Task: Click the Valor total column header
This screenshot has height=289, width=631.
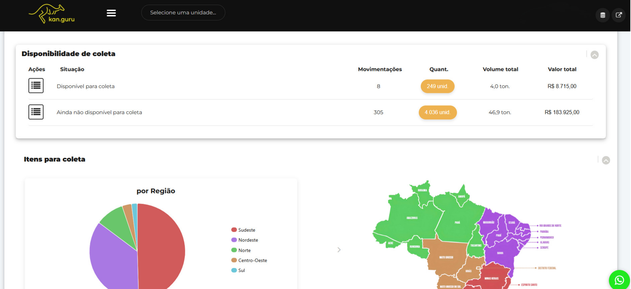Action: (x=562, y=69)
